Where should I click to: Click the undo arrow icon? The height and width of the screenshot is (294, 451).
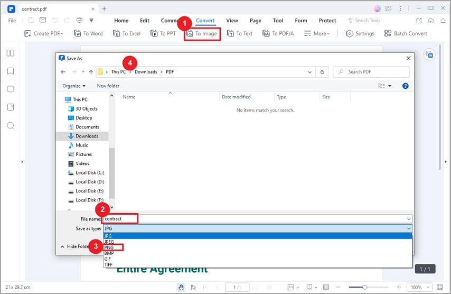tap(55, 20)
